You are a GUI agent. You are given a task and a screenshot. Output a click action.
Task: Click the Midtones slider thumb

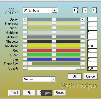[x=54, y=37]
